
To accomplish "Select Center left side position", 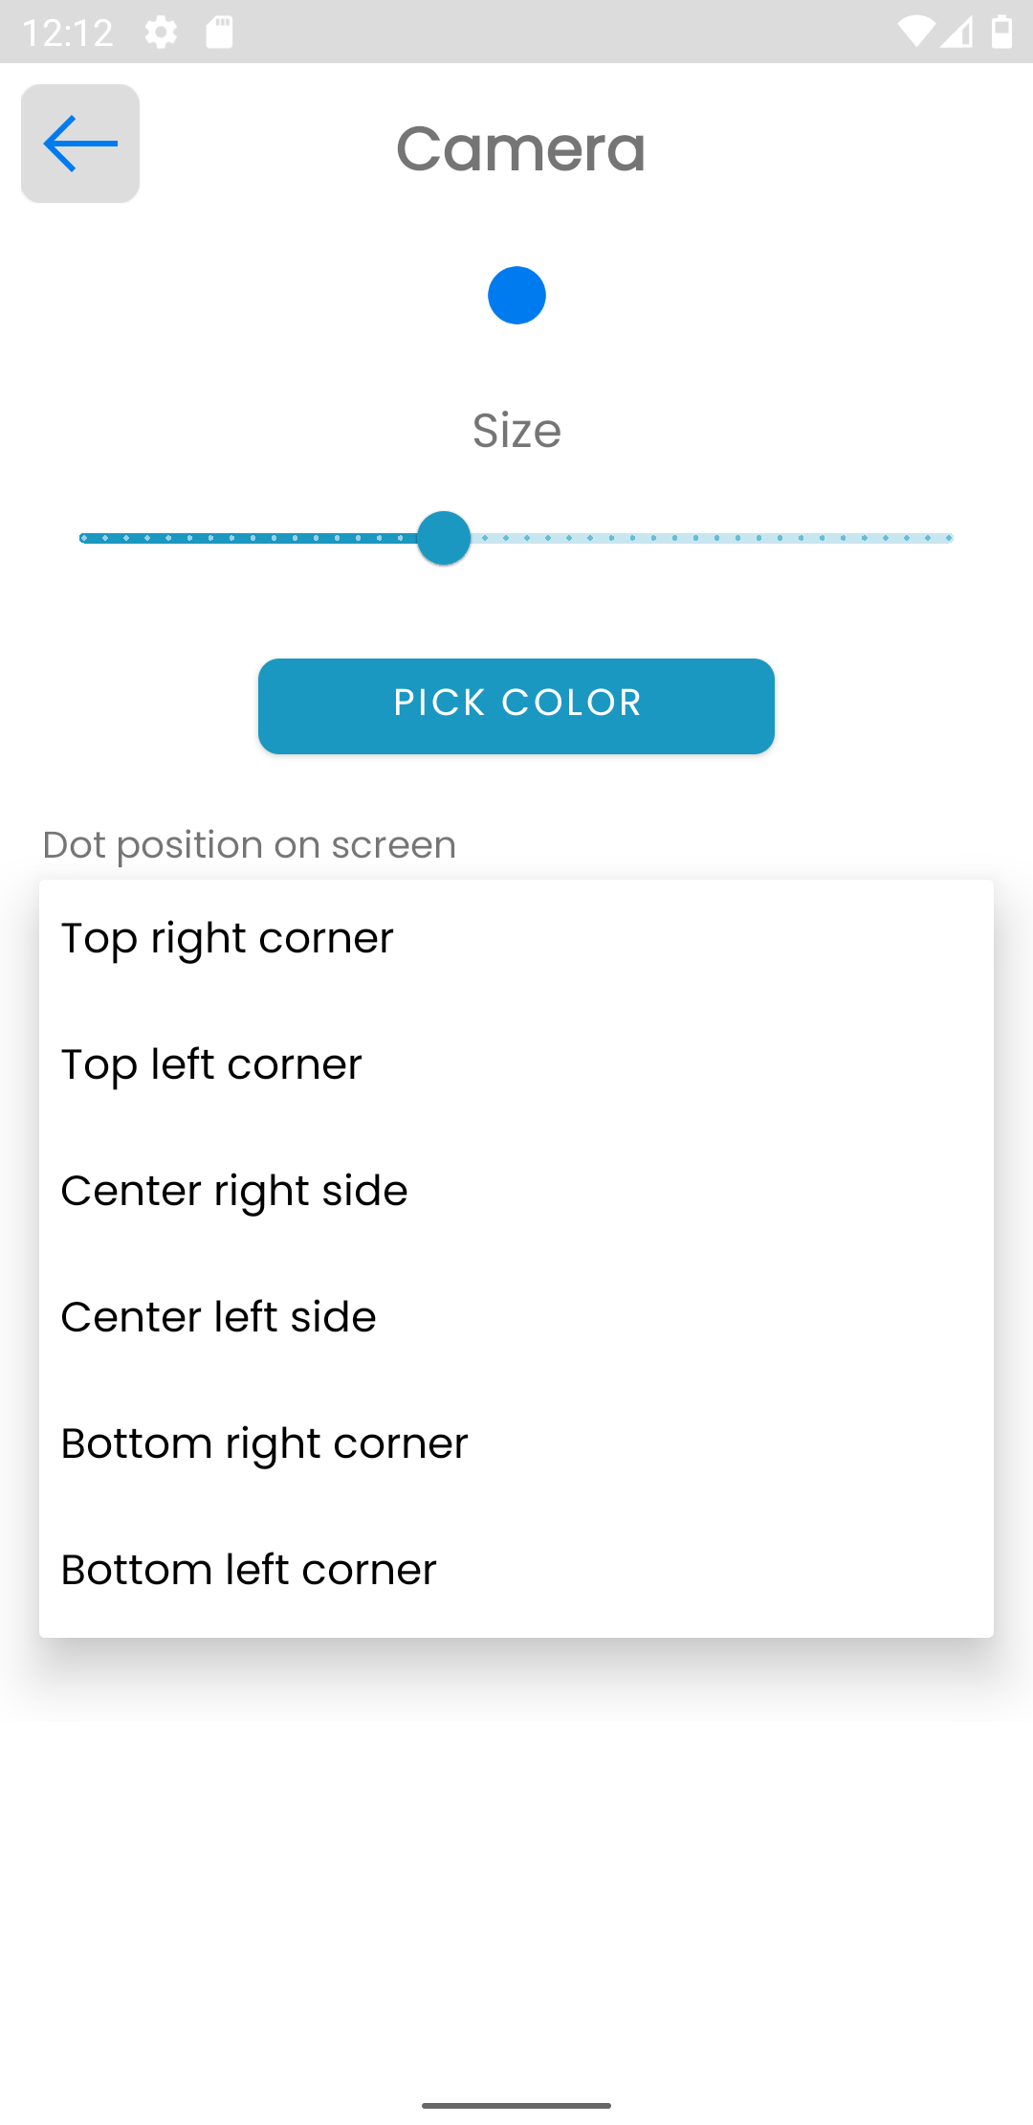I will [218, 1317].
